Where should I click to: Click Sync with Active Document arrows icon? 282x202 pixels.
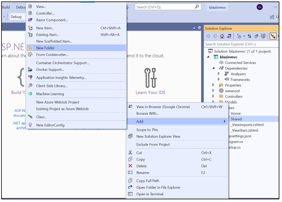click(x=249, y=36)
